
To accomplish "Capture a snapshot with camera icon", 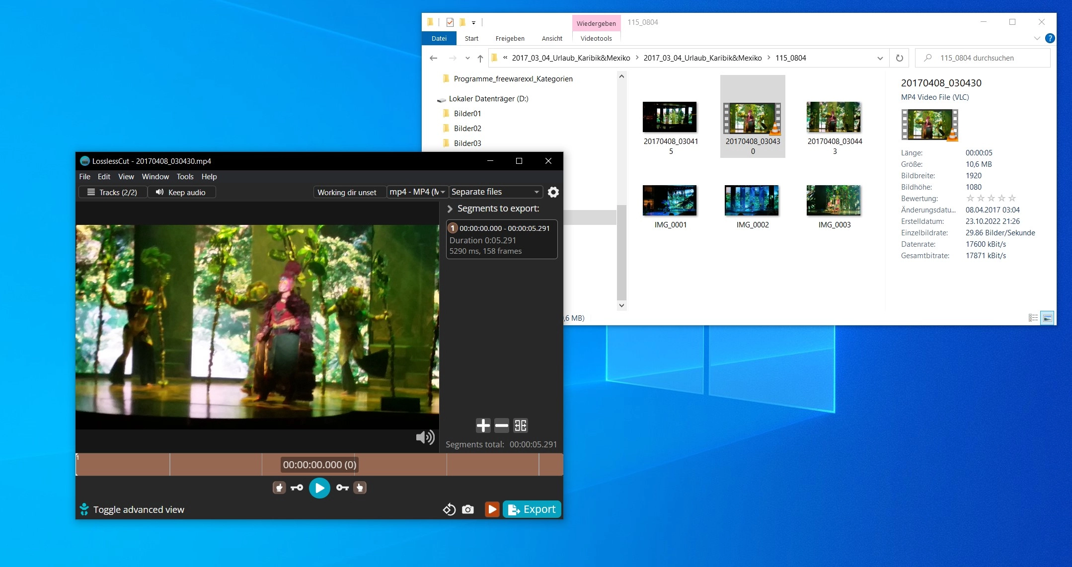I will click(467, 509).
